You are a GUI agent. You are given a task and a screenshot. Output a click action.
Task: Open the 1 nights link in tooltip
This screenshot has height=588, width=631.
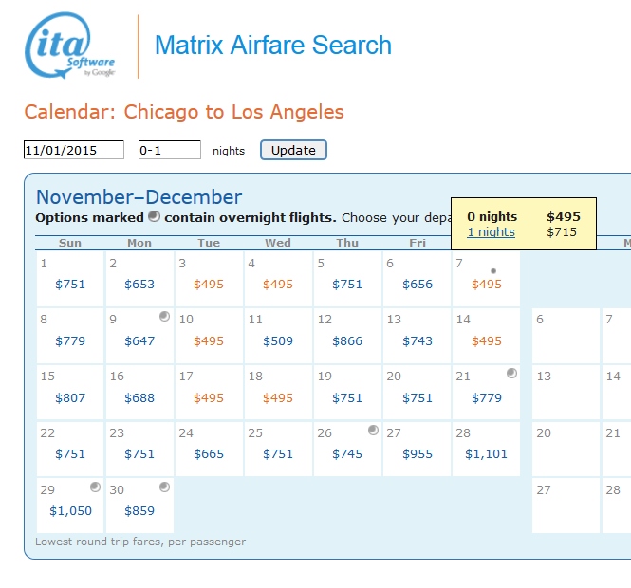(x=491, y=232)
